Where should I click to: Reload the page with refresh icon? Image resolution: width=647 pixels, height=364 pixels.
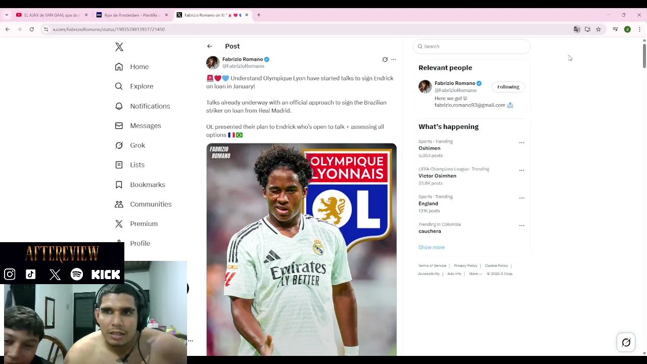pos(31,29)
